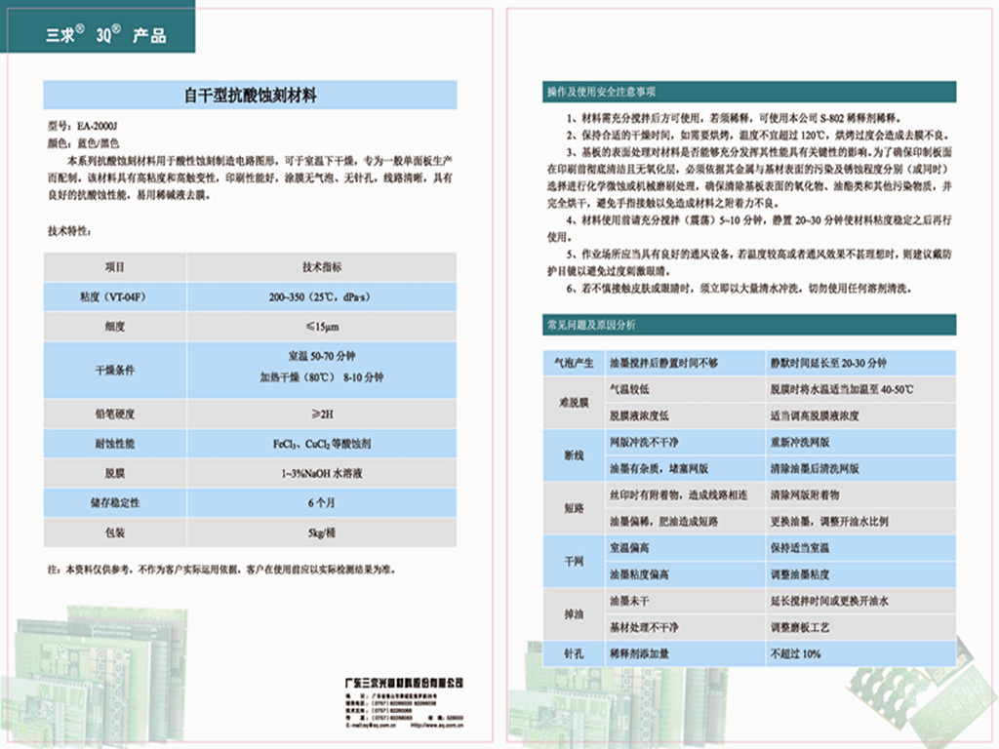Select the fix "更换油墨, 调整开油水比例"

pos(829,521)
